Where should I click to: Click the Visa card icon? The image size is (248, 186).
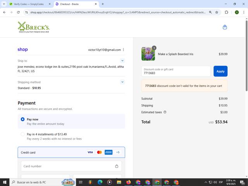point(90,152)
